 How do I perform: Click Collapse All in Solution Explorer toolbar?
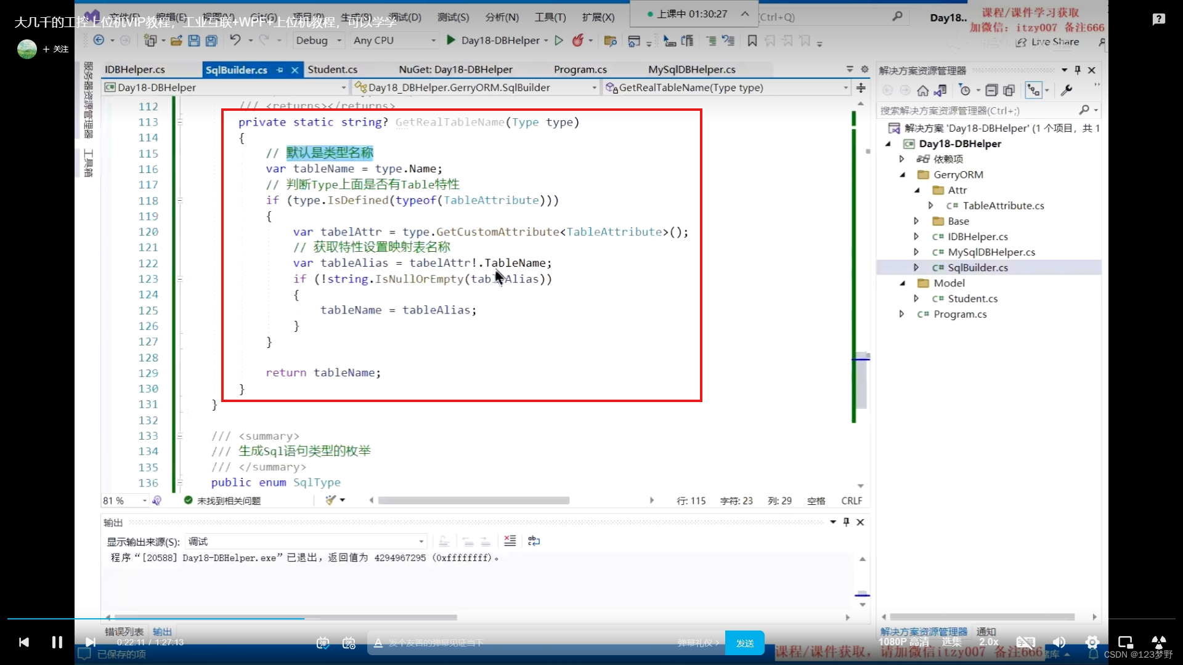(991, 91)
